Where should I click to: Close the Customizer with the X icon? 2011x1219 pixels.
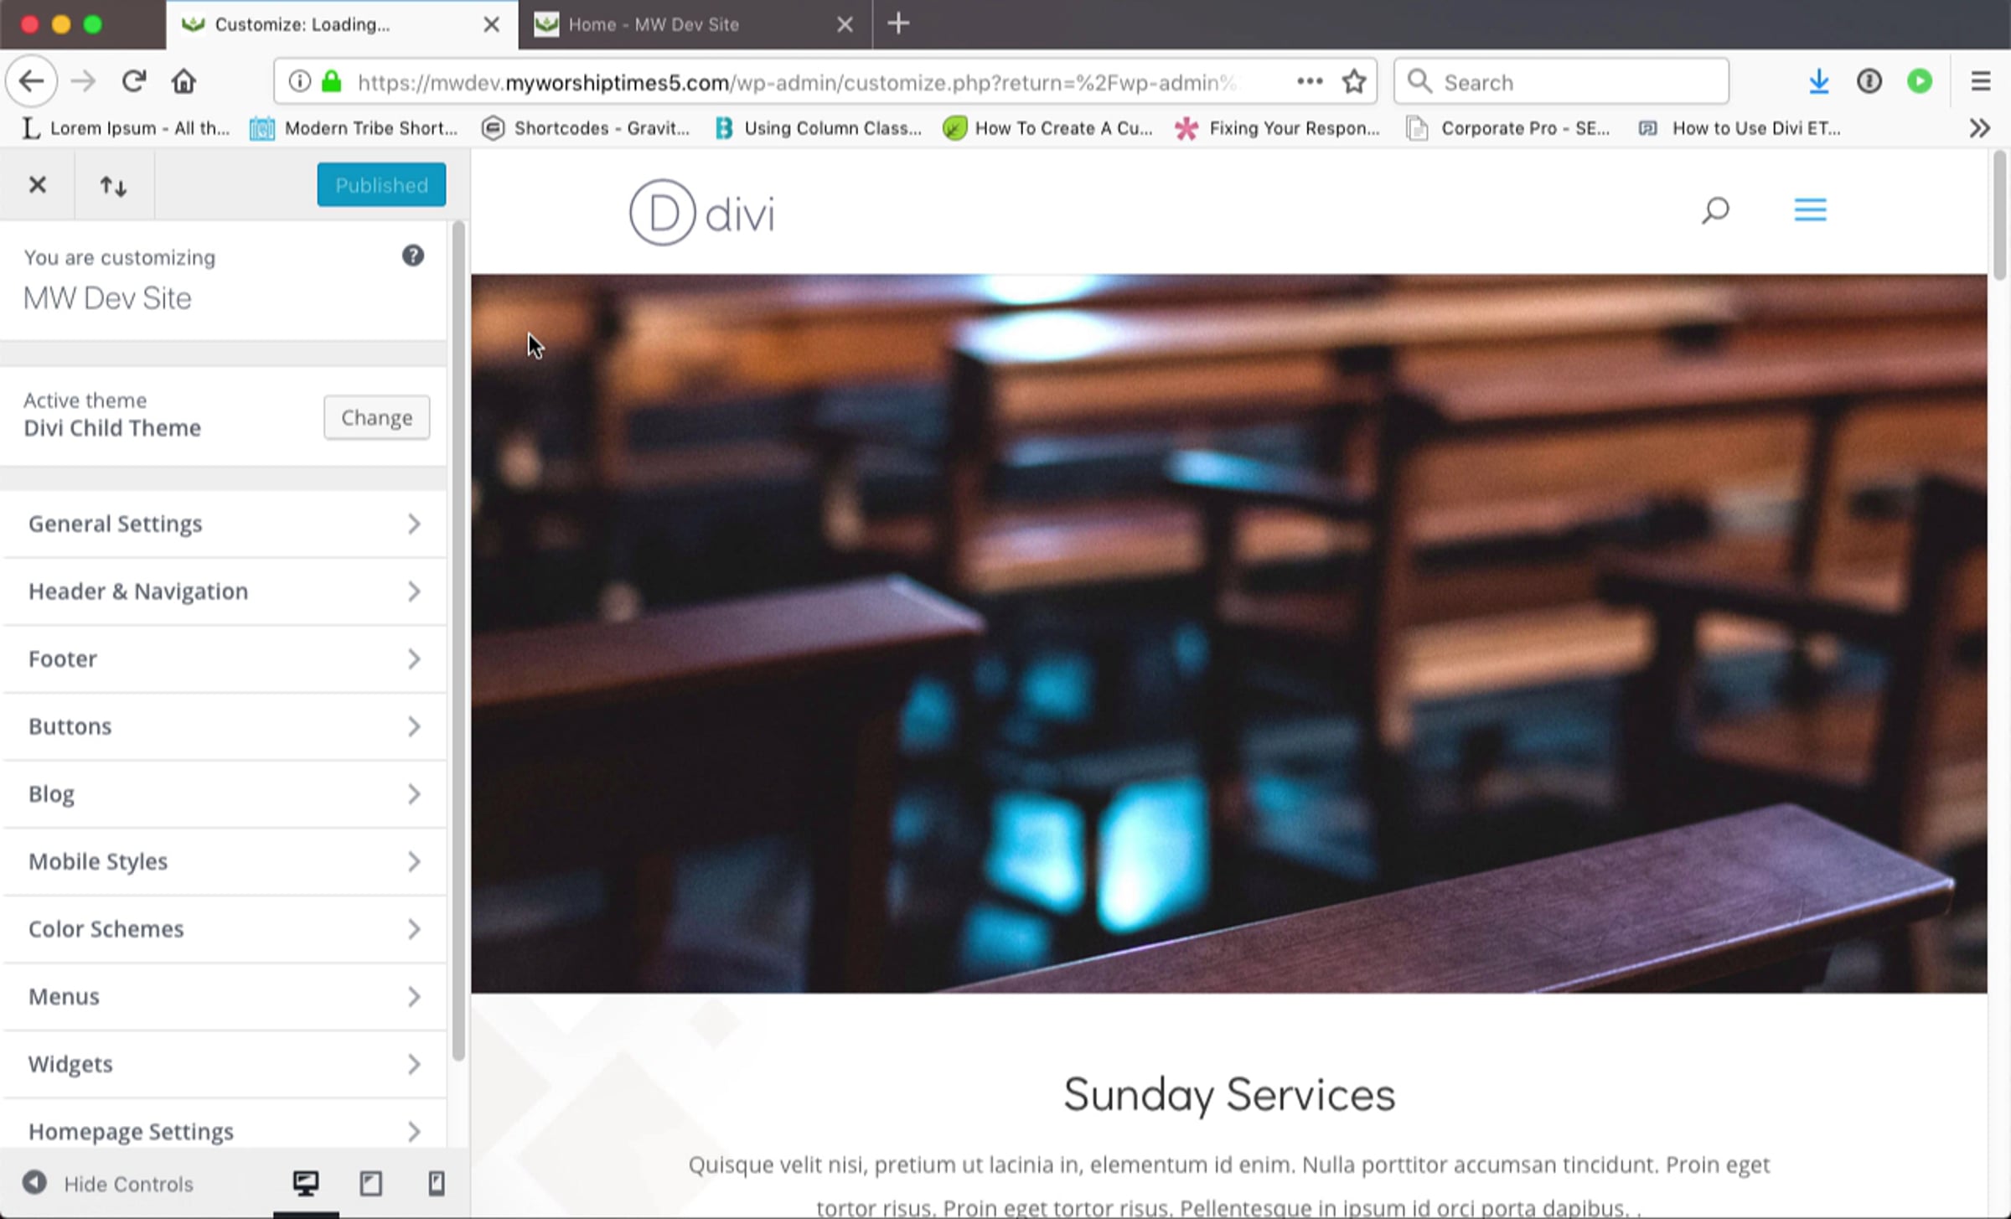point(38,185)
